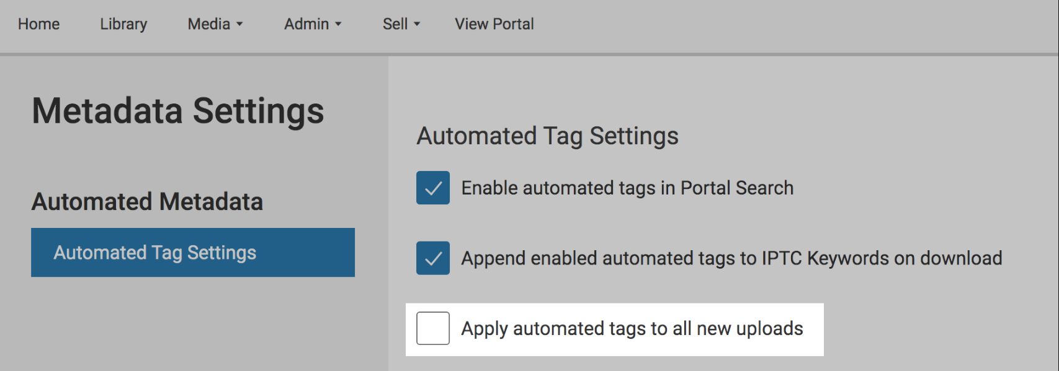
Task: Click the Admin menu caret arrow
Action: click(338, 25)
